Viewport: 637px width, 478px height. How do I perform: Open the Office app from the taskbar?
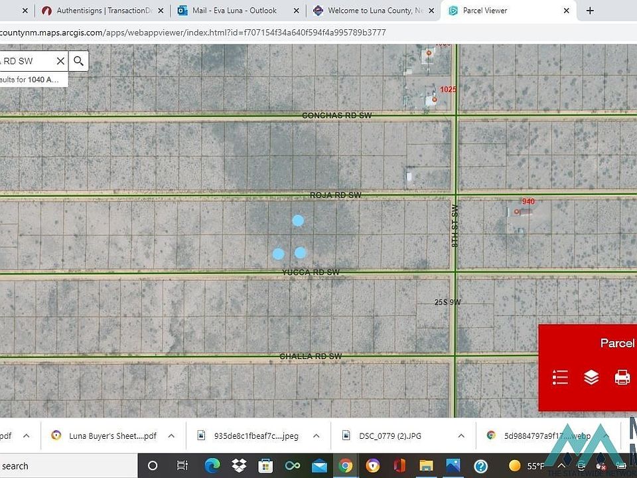pyautogui.click(x=399, y=465)
